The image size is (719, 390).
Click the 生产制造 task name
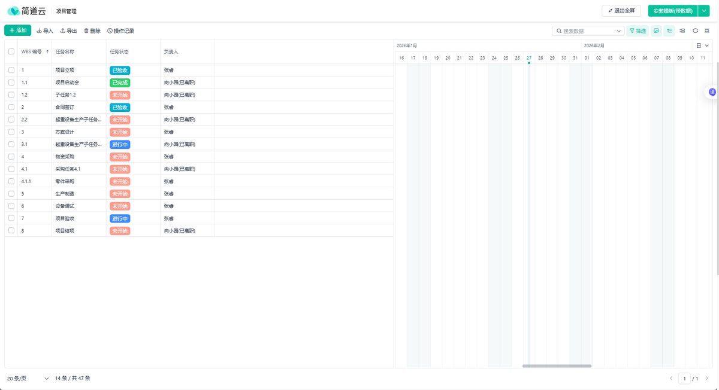tap(65, 194)
